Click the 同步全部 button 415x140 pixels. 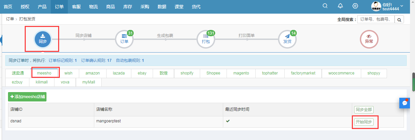(x=364, y=109)
